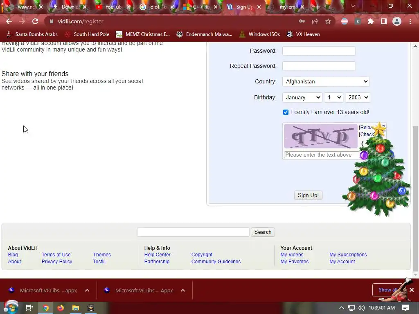The image size is (419, 314).
Task: Open the Santa Bombs Arabs bookmark
Action: [32, 34]
